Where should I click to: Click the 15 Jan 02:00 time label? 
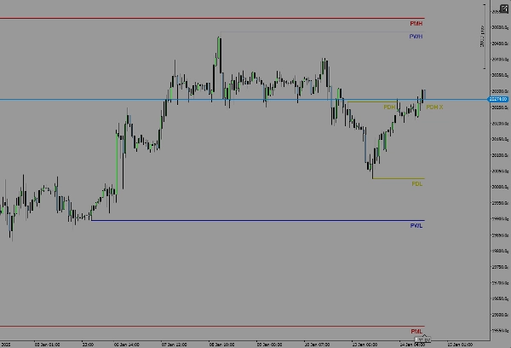click(x=461, y=345)
